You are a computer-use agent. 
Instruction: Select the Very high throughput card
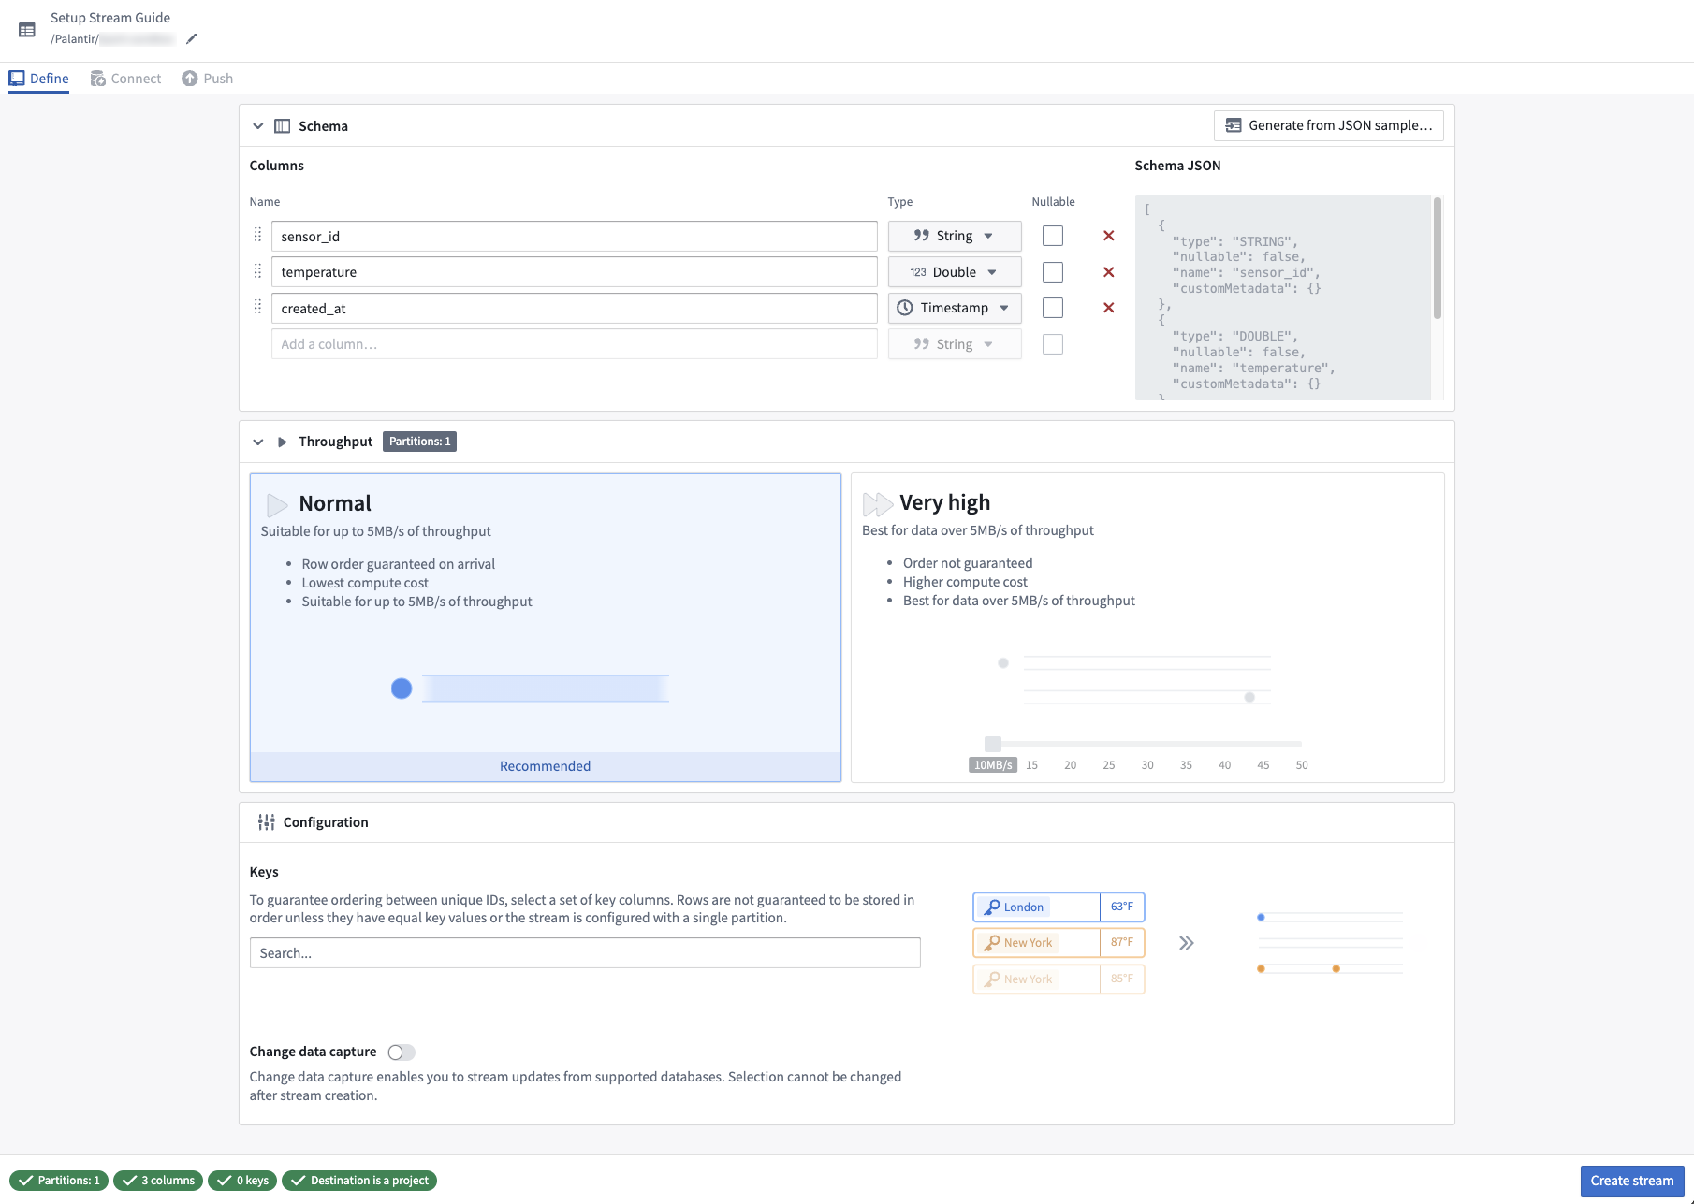pyautogui.click(x=1147, y=627)
